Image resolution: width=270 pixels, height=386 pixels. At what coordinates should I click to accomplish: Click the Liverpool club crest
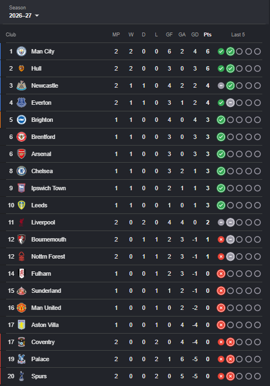click(21, 222)
